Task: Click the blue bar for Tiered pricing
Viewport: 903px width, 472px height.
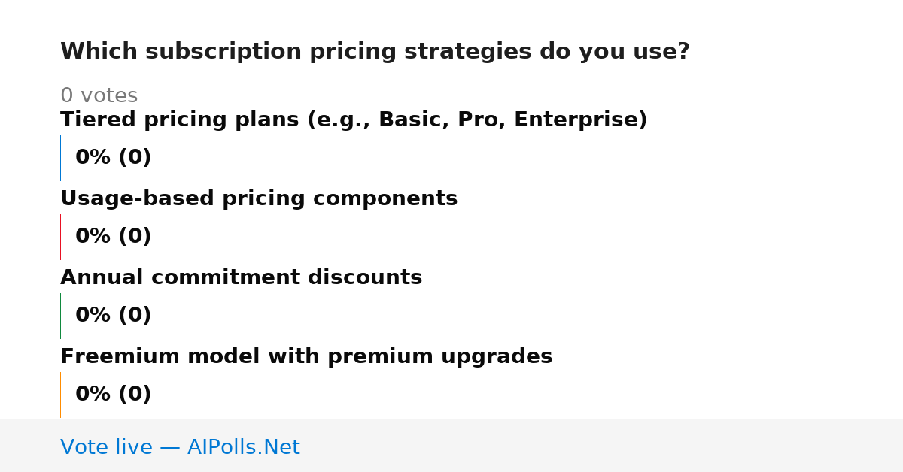Action: (x=60, y=158)
